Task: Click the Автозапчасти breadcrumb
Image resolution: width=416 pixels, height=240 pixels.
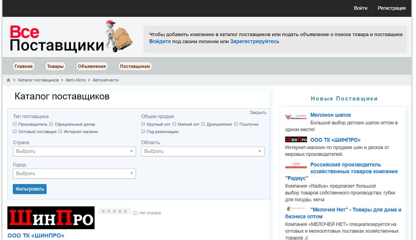Action: (106, 80)
